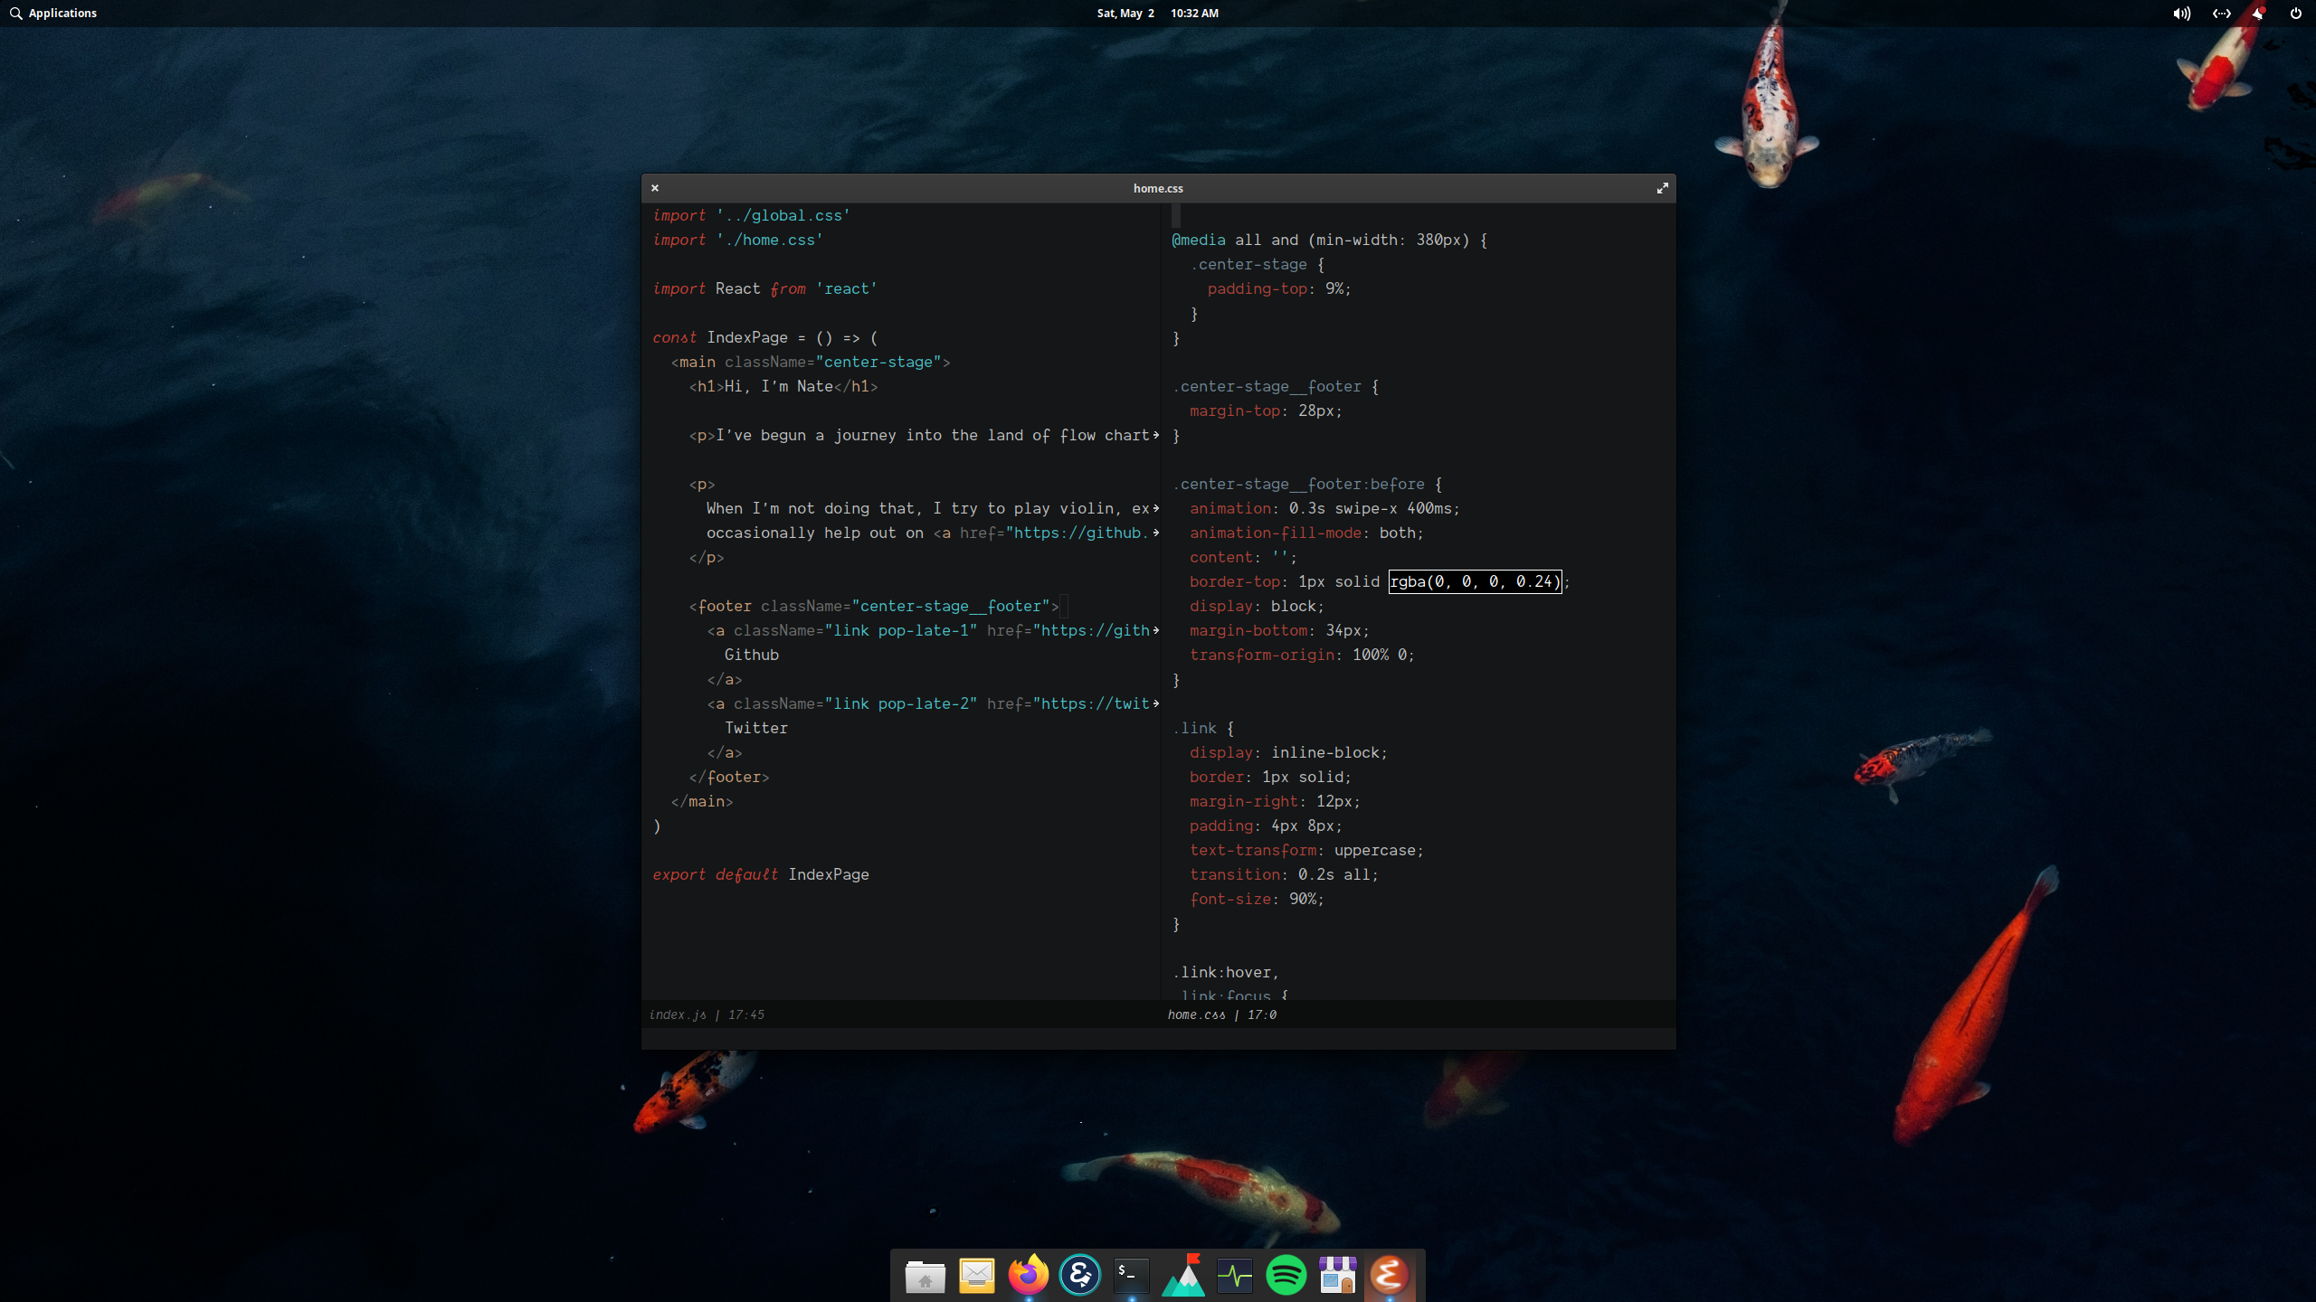Launch the Mail app from dock
Image resolution: width=2316 pixels, height=1302 pixels.
976,1276
